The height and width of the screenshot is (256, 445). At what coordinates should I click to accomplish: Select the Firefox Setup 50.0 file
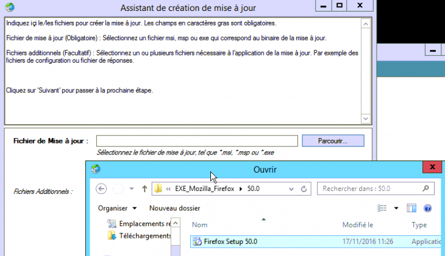click(x=316, y=241)
